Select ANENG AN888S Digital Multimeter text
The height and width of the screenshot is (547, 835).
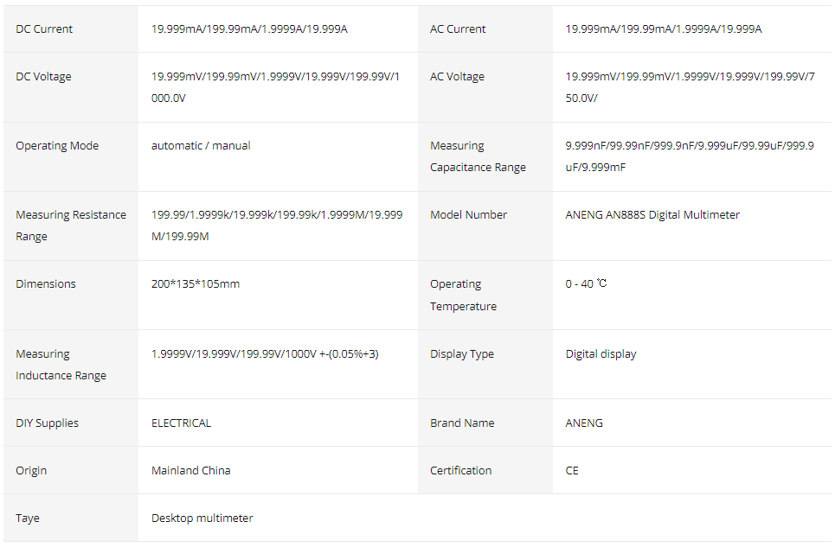652,215
